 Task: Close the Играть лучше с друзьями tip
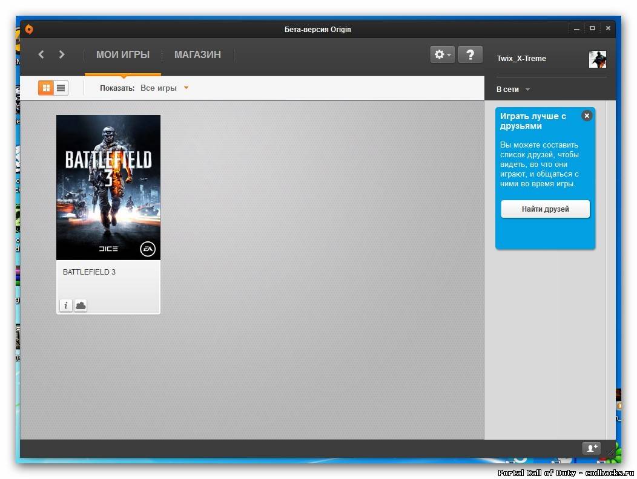(587, 116)
